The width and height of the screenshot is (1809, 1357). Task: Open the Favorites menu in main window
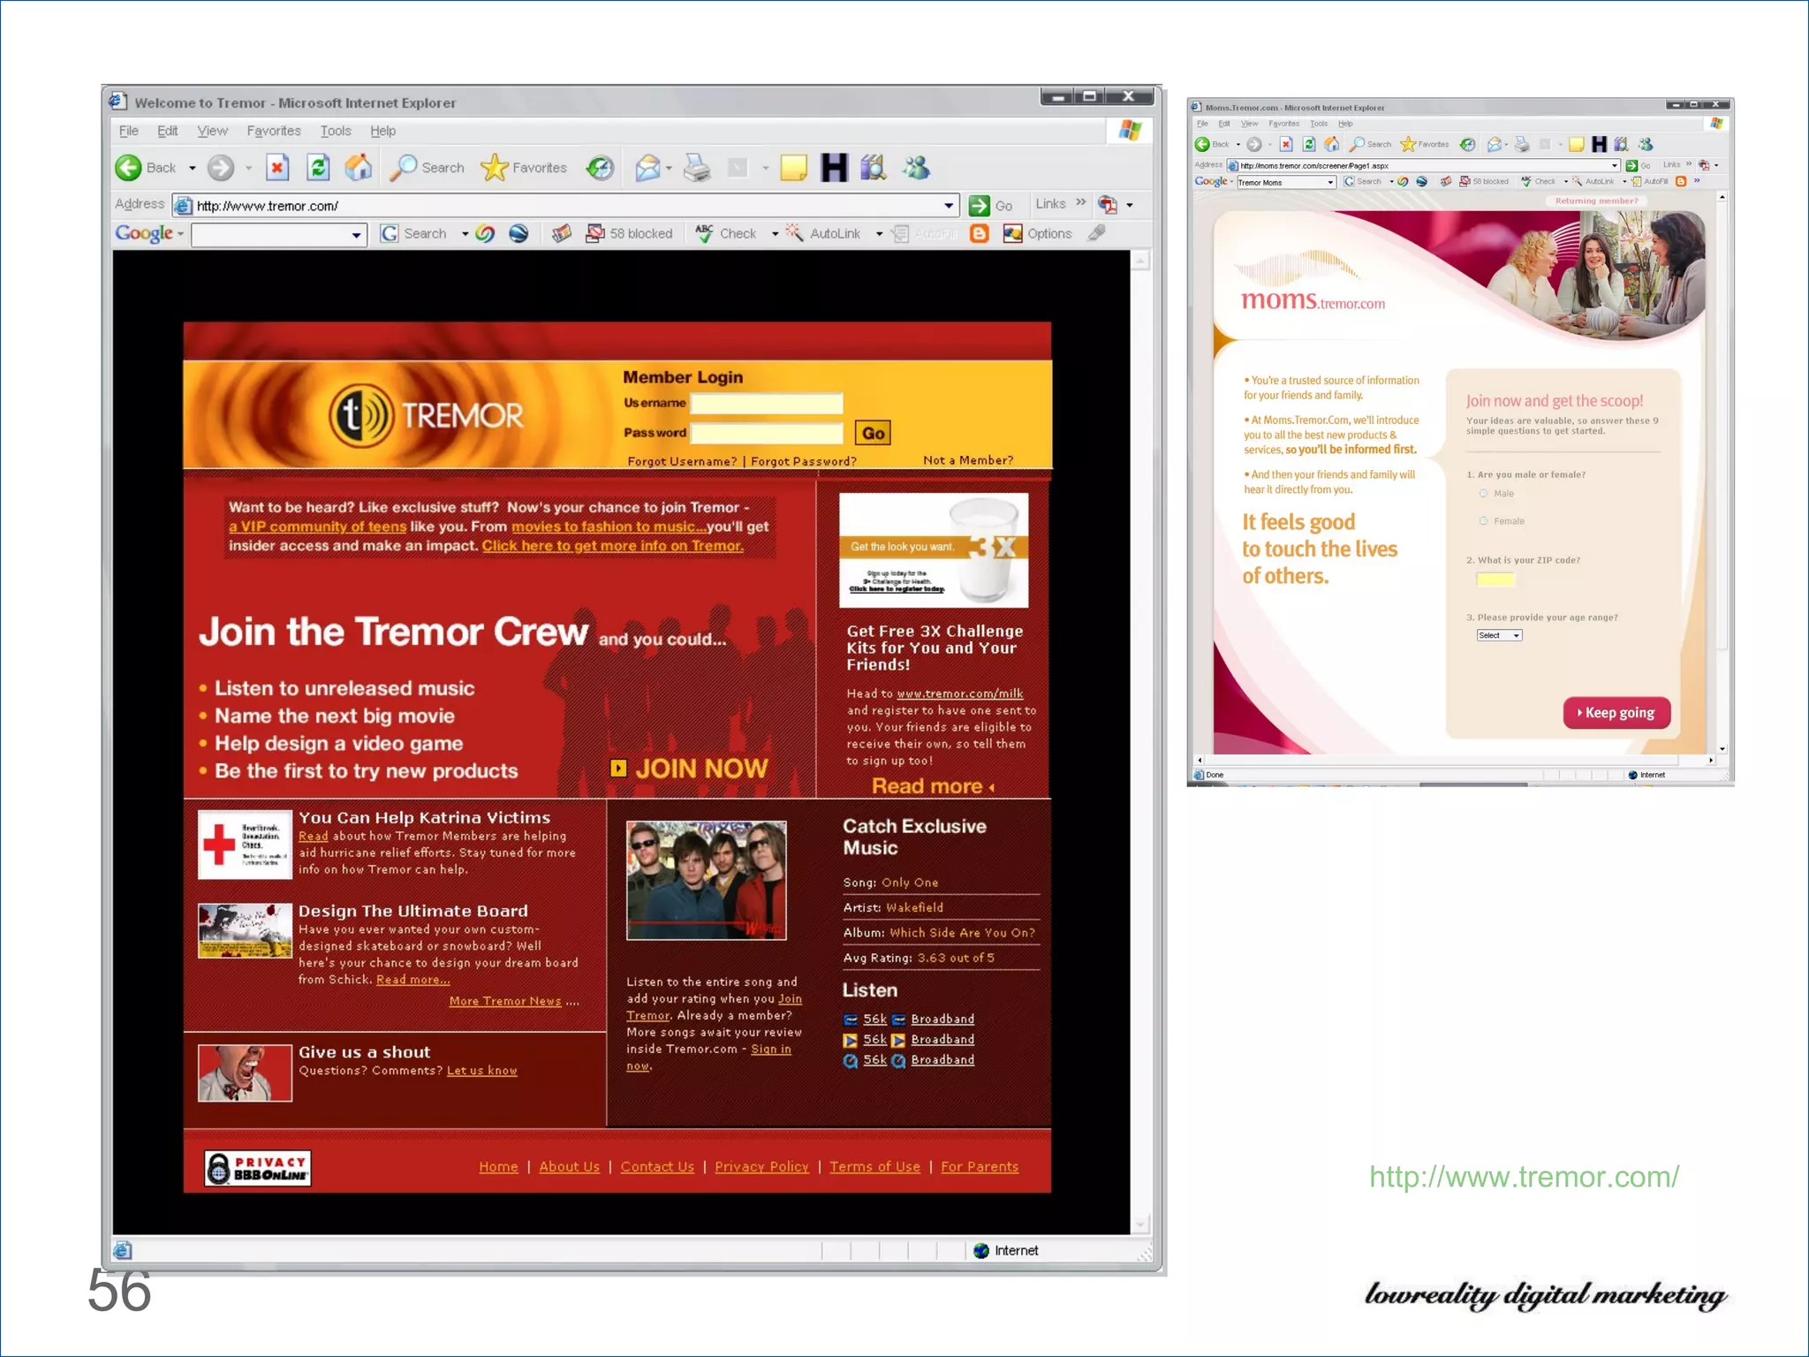point(274,131)
